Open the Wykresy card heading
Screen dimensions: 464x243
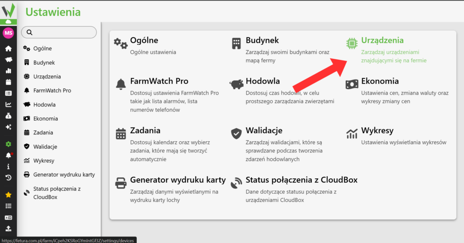coord(377,130)
